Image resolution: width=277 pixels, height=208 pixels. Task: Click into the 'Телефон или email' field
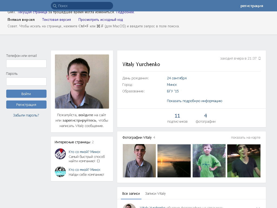click(x=26, y=64)
